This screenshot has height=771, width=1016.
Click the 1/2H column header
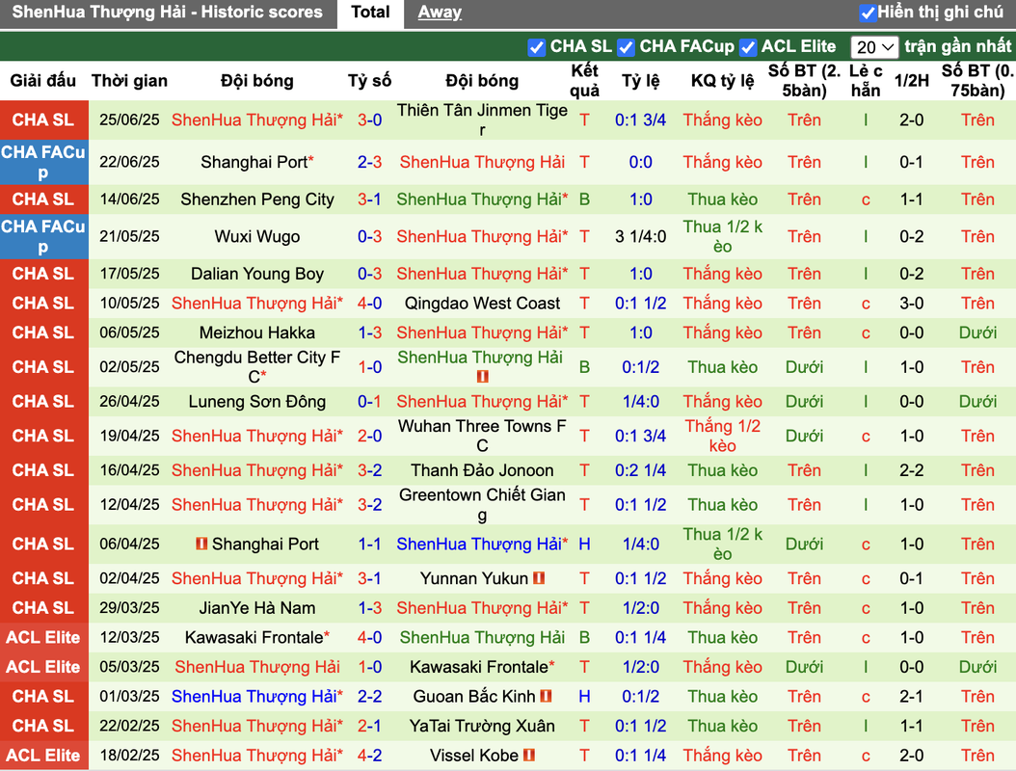click(911, 81)
